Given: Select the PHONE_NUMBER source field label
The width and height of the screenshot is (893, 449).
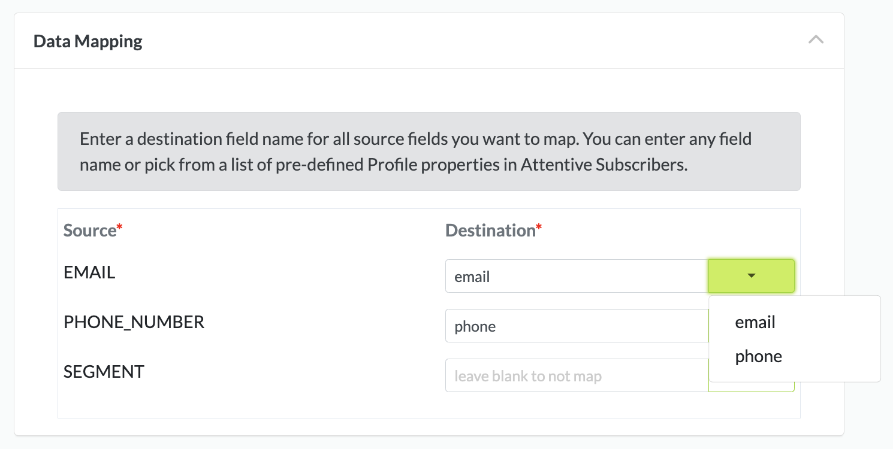Looking at the screenshot, I should pos(134,322).
